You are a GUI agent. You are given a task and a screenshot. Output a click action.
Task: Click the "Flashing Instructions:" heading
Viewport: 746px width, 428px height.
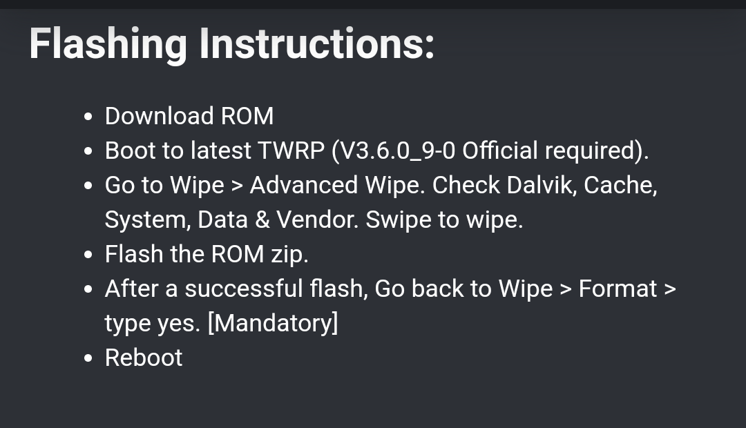point(231,43)
